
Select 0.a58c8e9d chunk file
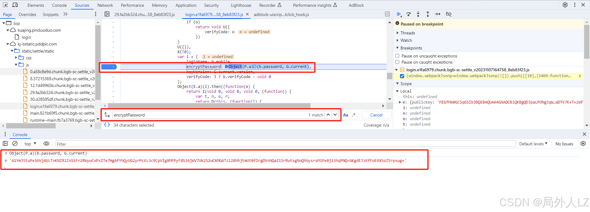click(x=62, y=72)
